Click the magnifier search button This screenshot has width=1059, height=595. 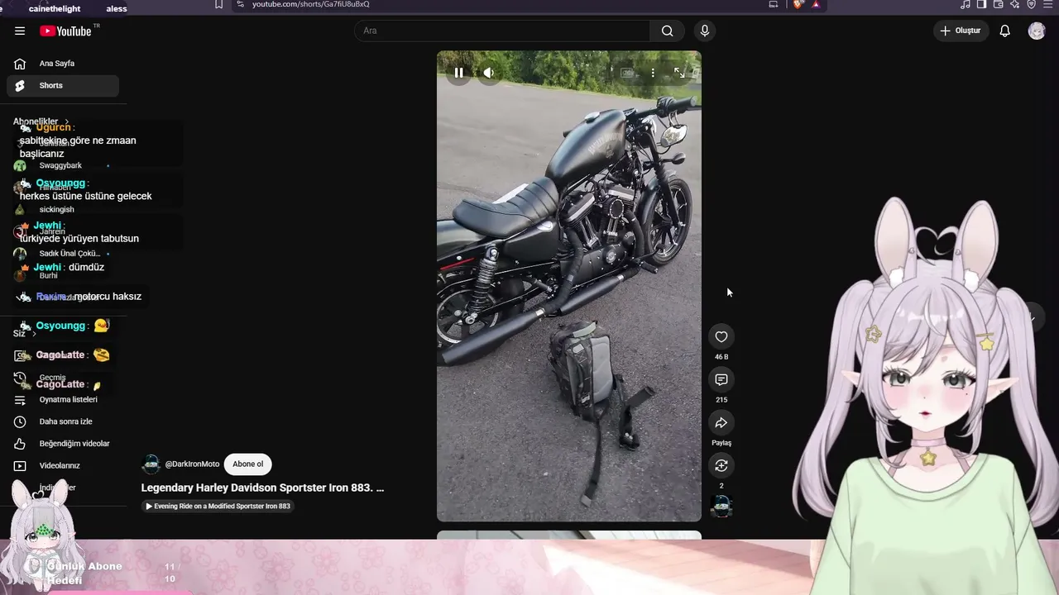coord(667,31)
